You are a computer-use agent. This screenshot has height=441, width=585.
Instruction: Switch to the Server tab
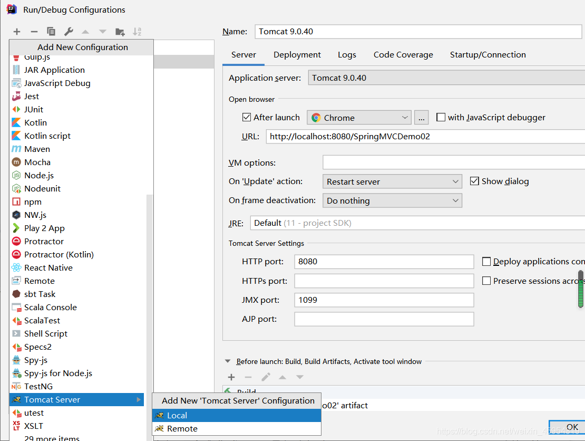[243, 55]
